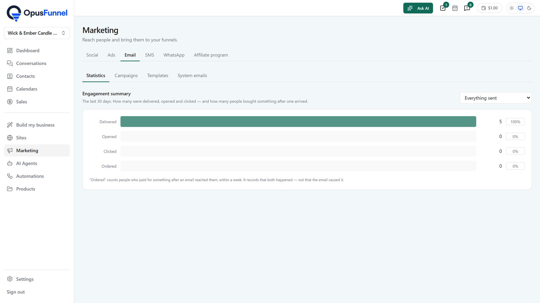
Task: Click the Contacts icon in sidebar
Action: click(10, 76)
